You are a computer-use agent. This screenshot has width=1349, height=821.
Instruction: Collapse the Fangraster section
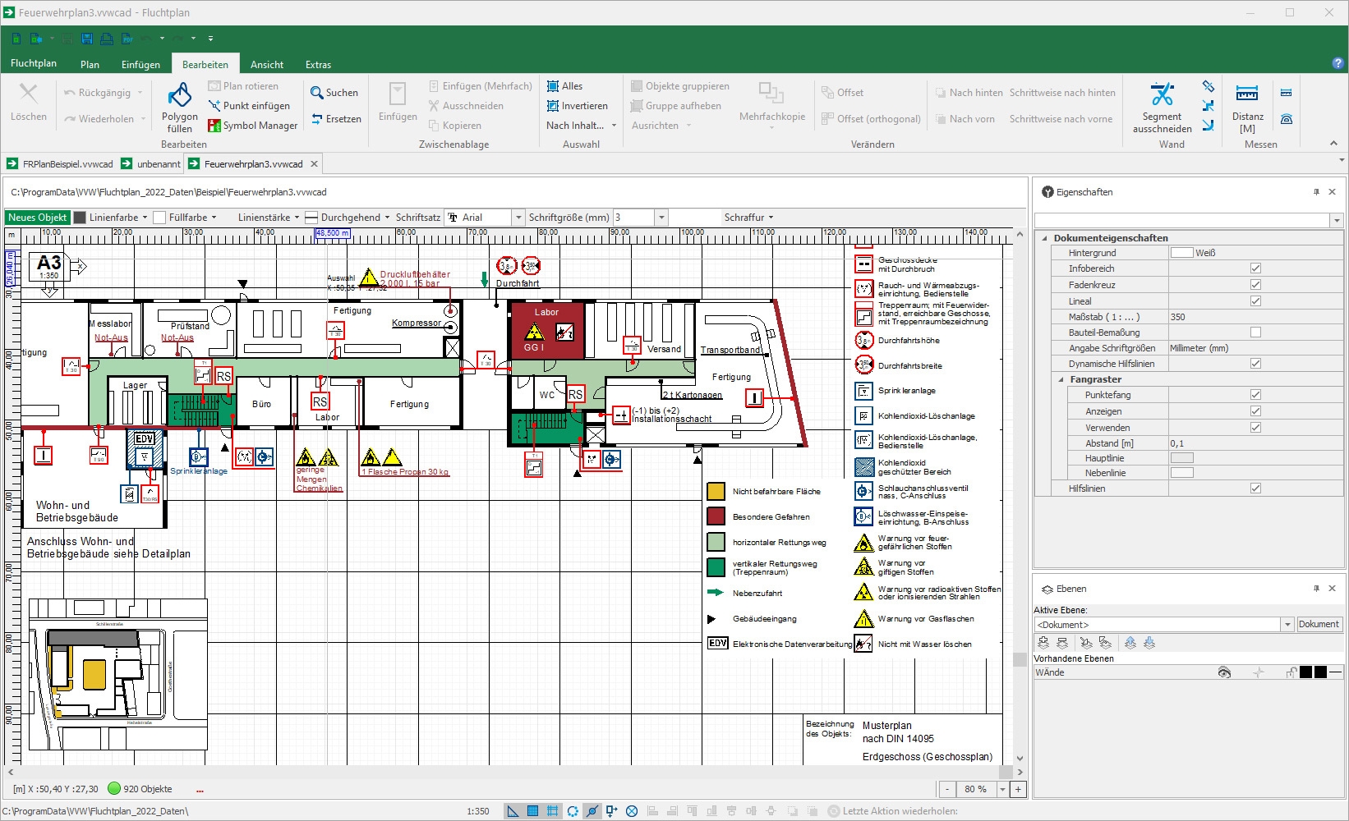(x=1061, y=379)
